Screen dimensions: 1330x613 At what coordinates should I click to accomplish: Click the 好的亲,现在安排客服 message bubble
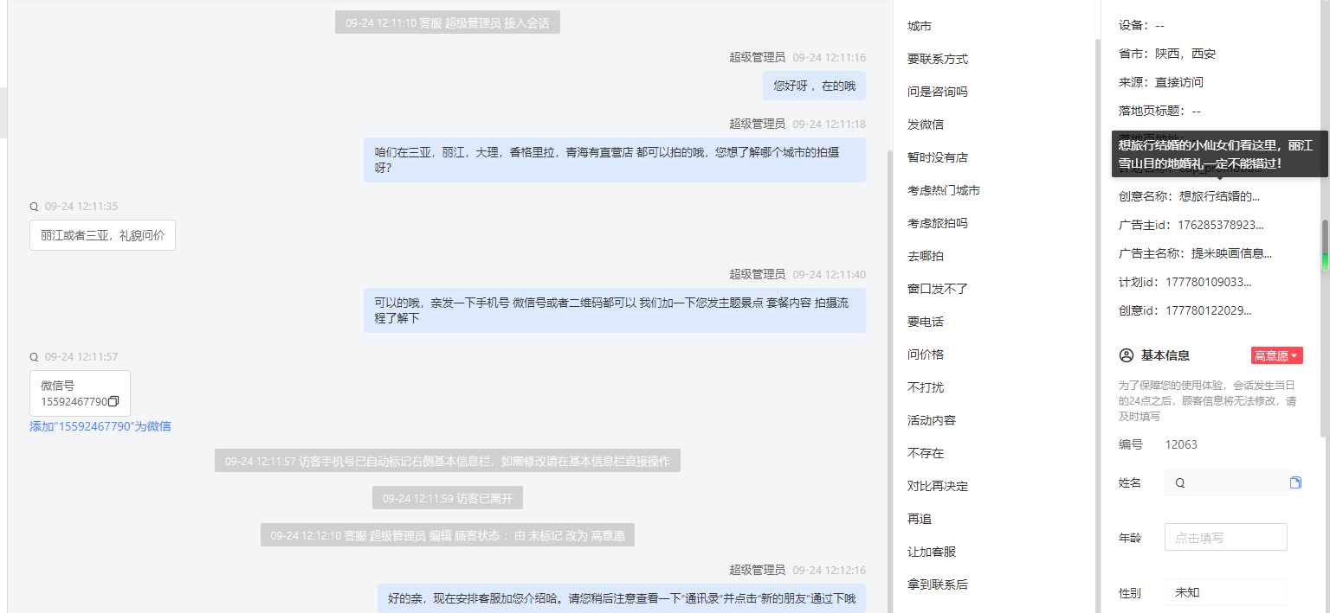(622, 598)
